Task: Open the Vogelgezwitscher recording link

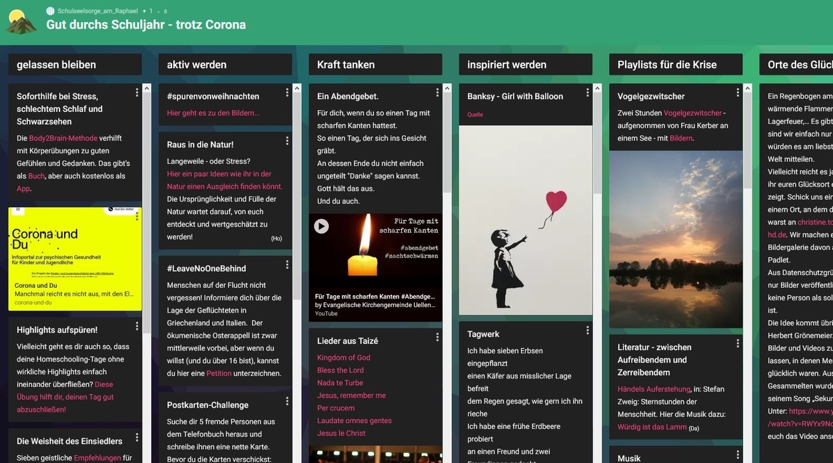Action: coord(692,113)
